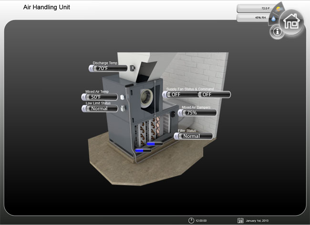Click the Filter Status label

[187, 130]
